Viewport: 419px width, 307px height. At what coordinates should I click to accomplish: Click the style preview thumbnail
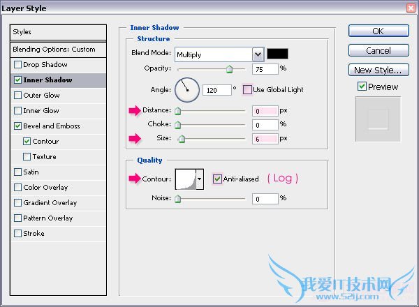378,119
